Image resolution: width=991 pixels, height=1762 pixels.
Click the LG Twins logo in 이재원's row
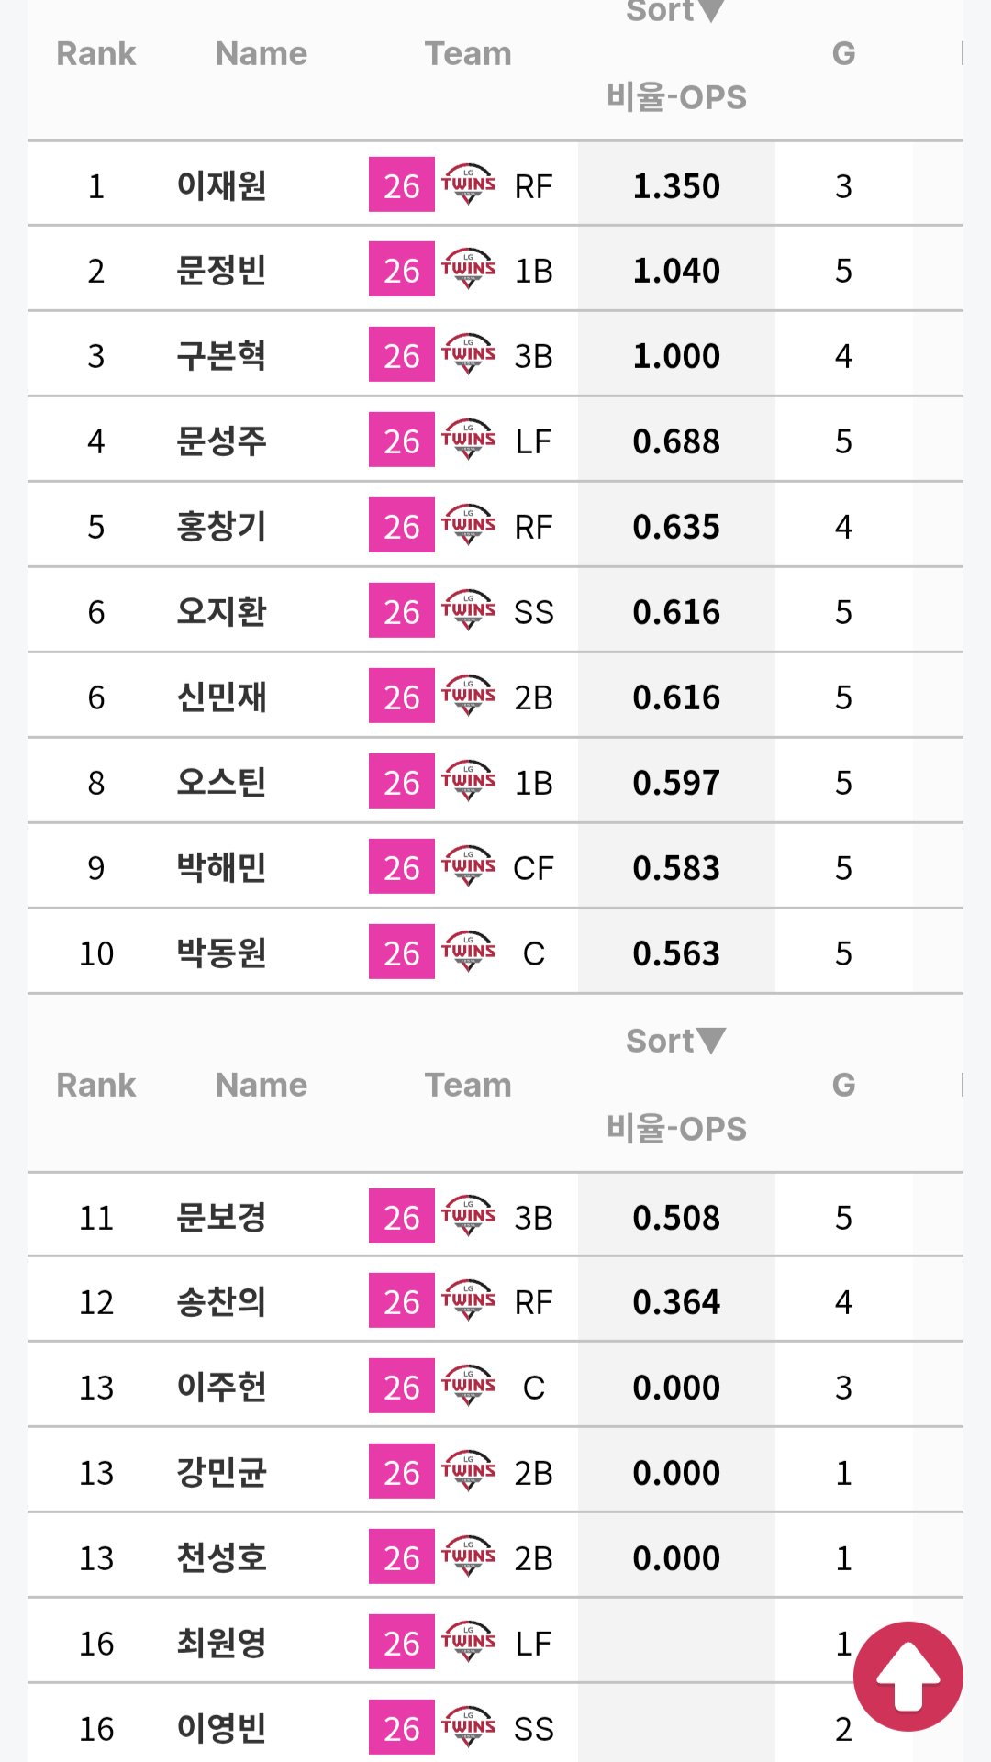click(x=468, y=184)
